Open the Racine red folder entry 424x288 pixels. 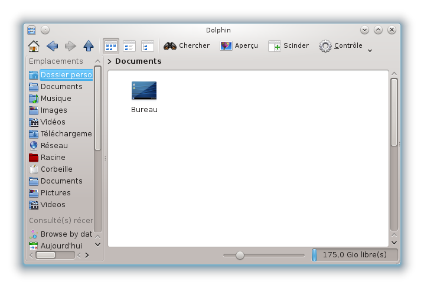(61, 157)
